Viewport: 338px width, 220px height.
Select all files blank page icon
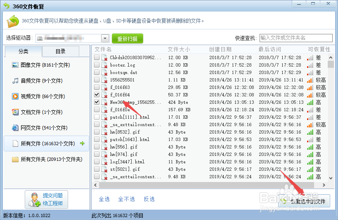click(x=15, y=143)
